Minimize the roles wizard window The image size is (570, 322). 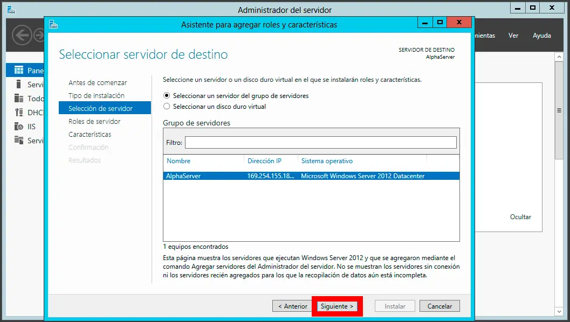coord(424,23)
